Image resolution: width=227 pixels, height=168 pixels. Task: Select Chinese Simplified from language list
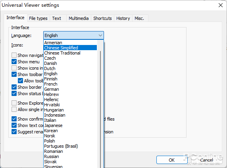[70, 48]
